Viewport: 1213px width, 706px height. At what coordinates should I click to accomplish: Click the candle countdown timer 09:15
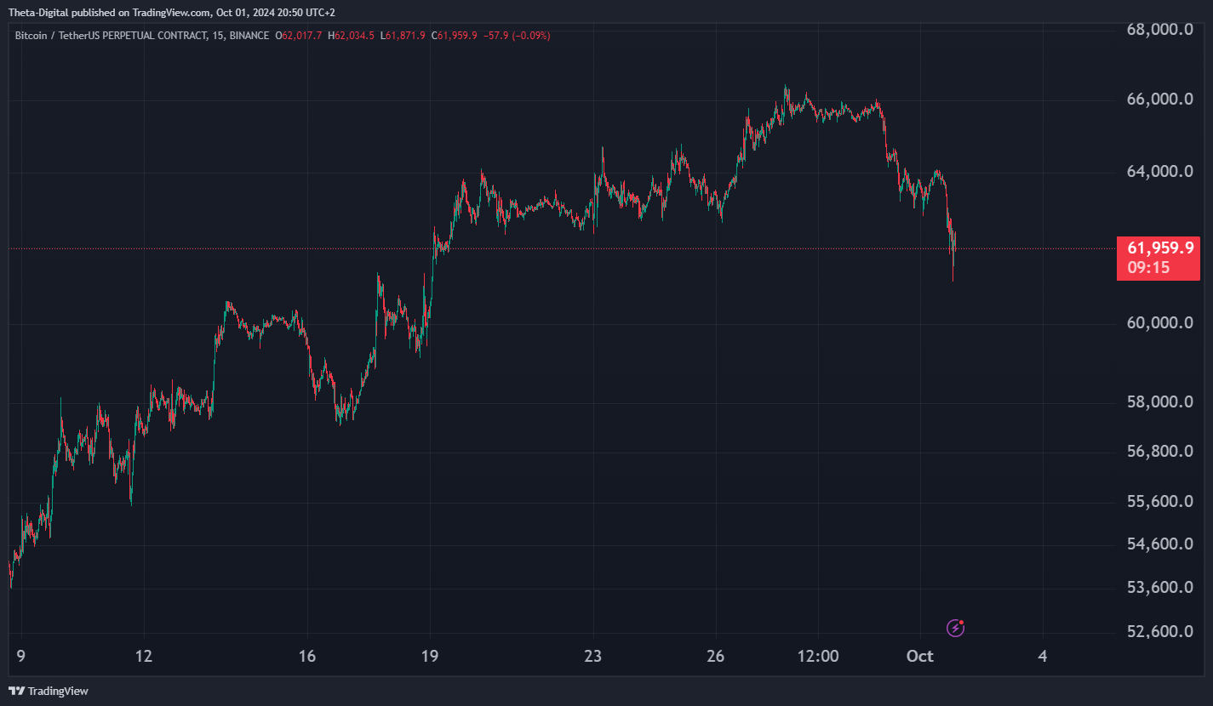coord(1148,268)
